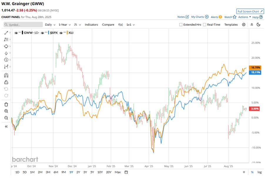Redo the chart action
The height and width of the screenshot is (178, 265).
point(6,96)
